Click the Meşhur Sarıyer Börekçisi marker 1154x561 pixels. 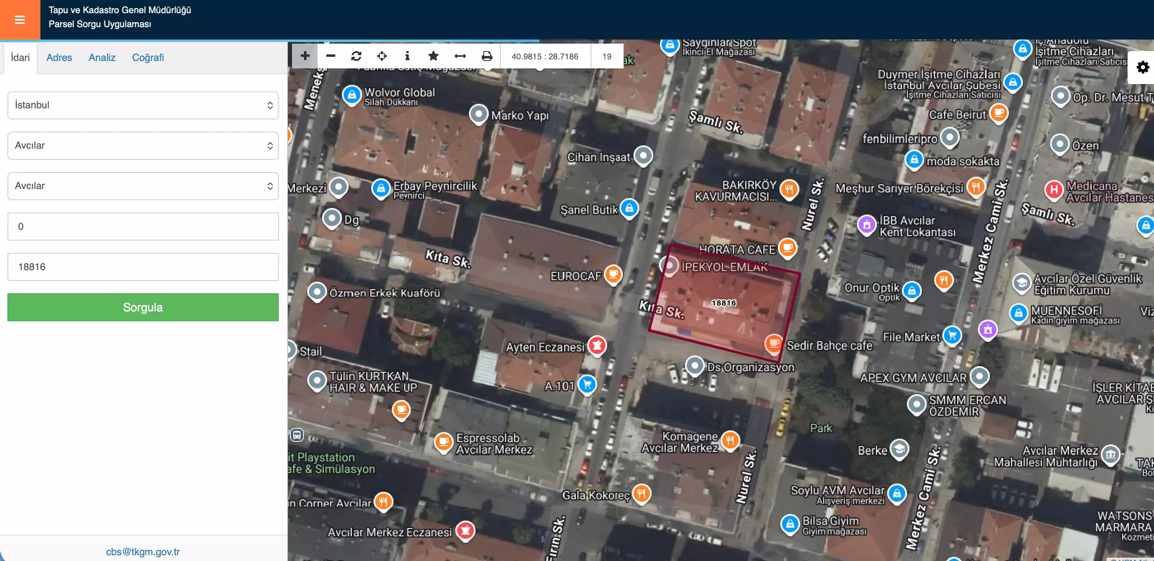tap(976, 187)
